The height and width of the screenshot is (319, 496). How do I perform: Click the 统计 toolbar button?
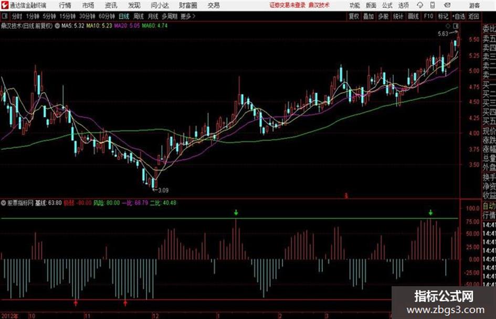(398, 16)
